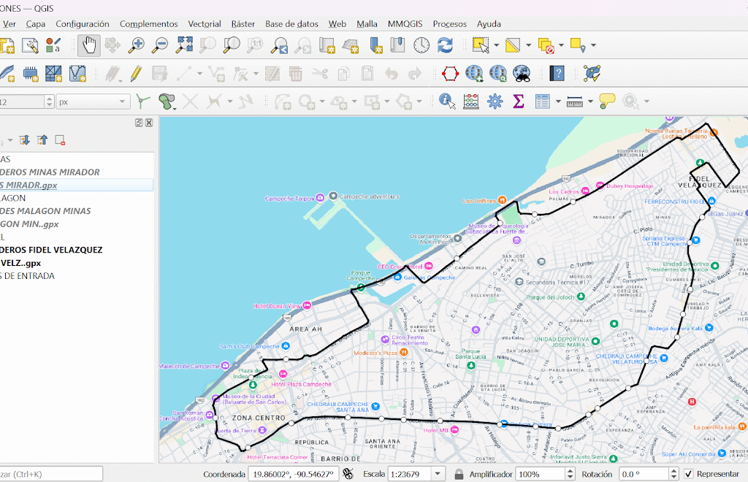
Task: Click the Refresh map icon
Action: [445, 45]
